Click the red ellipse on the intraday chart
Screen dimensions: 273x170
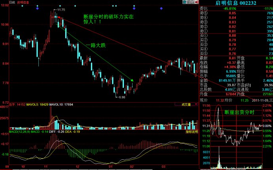[218, 118]
